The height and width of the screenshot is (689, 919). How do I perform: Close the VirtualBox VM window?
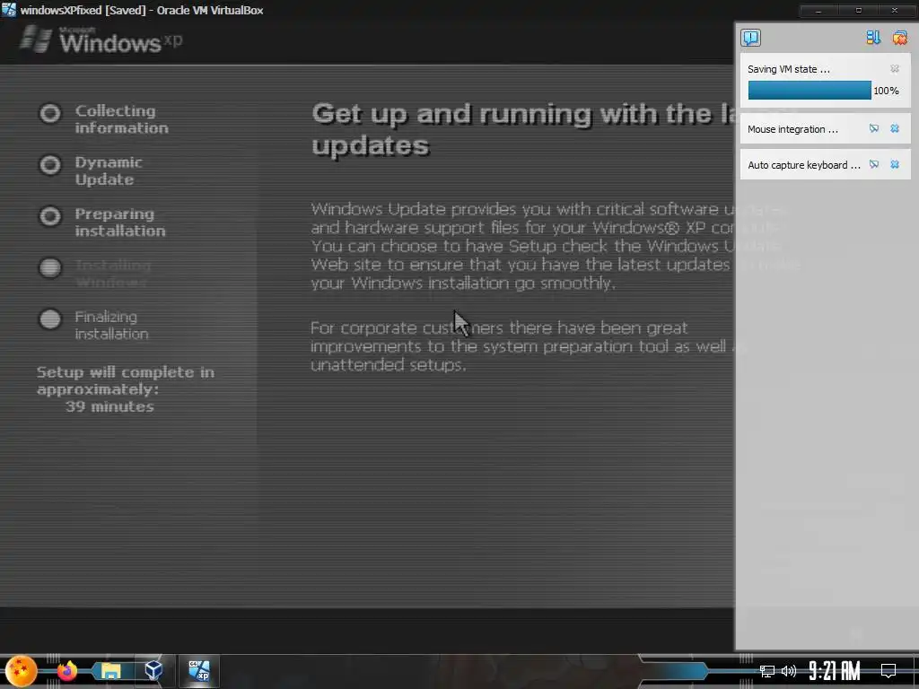(895, 10)
